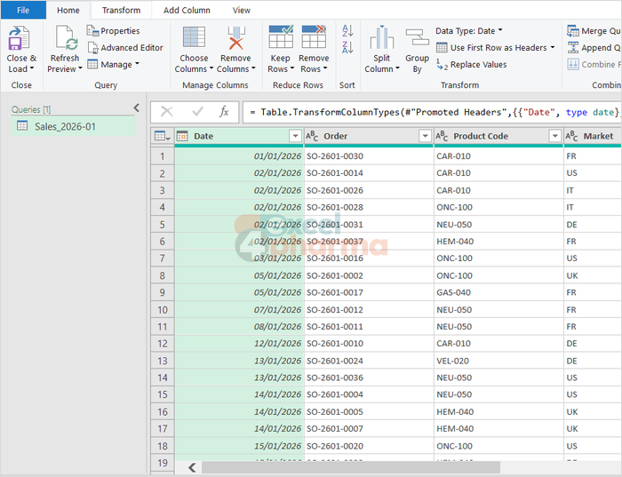
Task: Click the horizontal scrollbar thumb
Action: tap(351, 467)
